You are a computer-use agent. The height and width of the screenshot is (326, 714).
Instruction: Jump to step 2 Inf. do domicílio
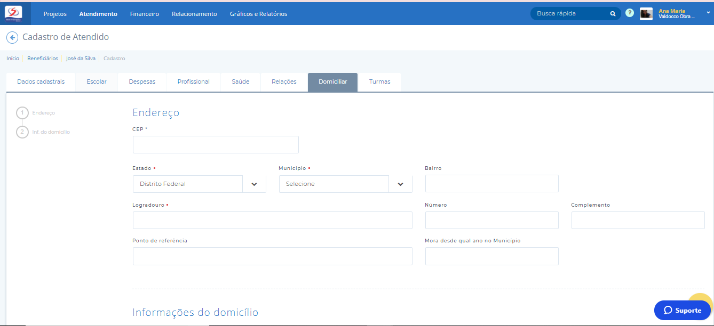22,132
